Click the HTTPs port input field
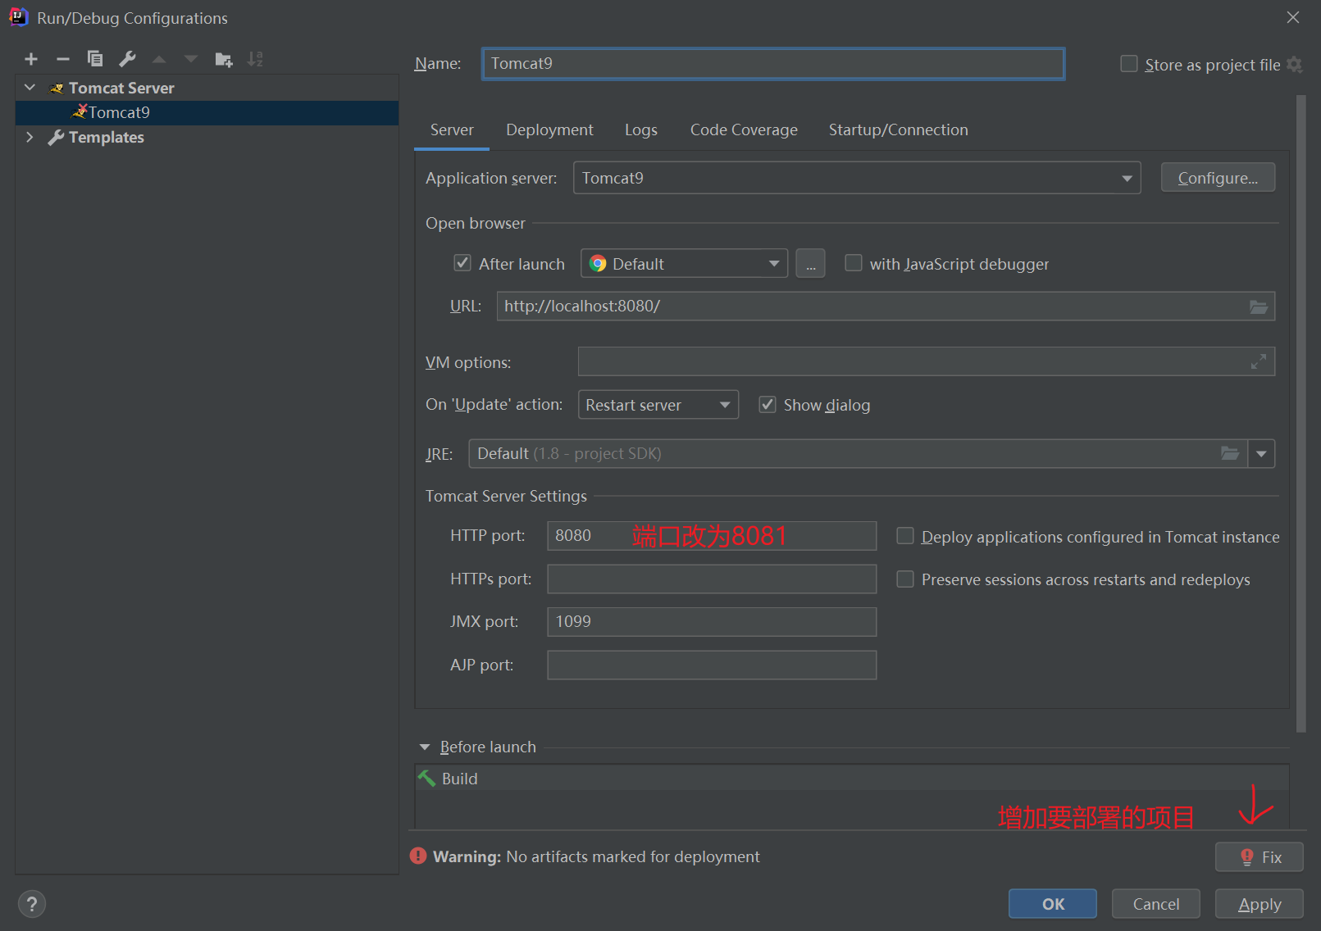The image size is (1321, 931). tap(712, 579)
